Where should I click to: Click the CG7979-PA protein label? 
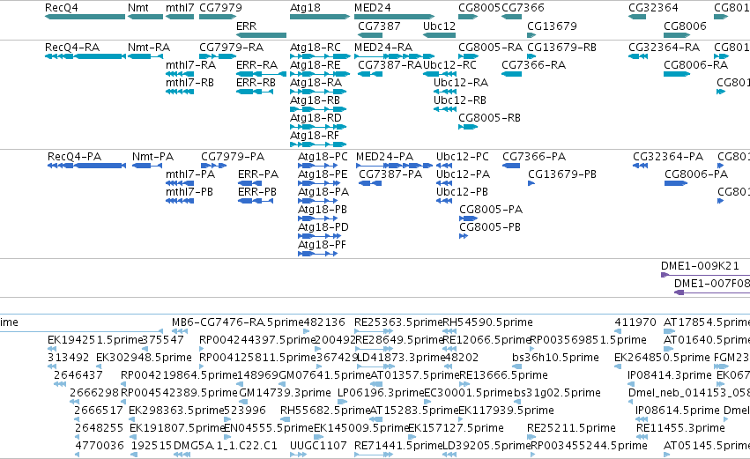click(x=233, y=158)
